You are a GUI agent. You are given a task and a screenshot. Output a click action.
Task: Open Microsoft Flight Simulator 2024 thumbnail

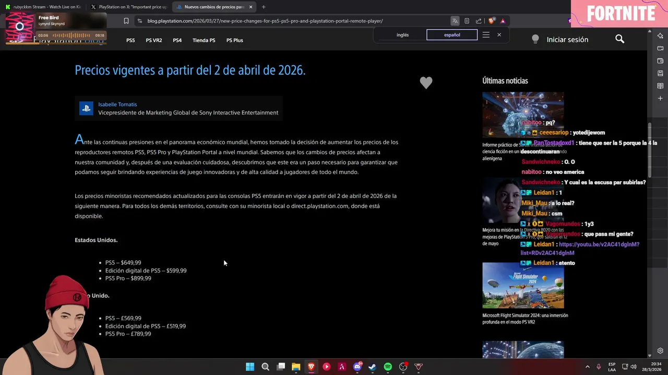pyautogui.click(x=523, y=285)
